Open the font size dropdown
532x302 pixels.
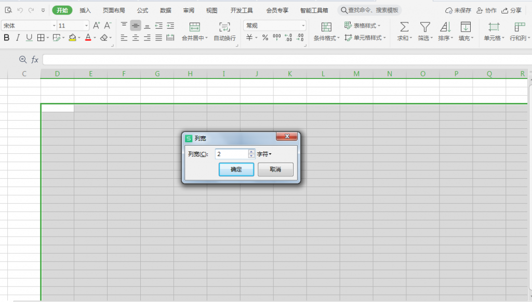click(86, 25)
